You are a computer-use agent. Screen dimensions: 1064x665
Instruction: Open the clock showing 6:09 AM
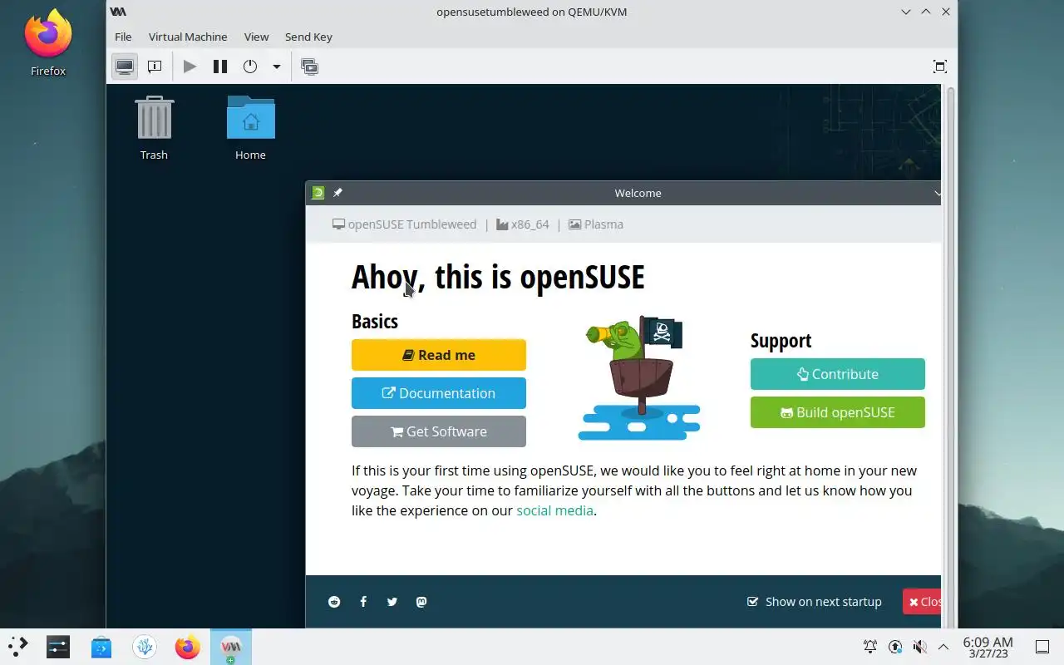coord(988,647)
